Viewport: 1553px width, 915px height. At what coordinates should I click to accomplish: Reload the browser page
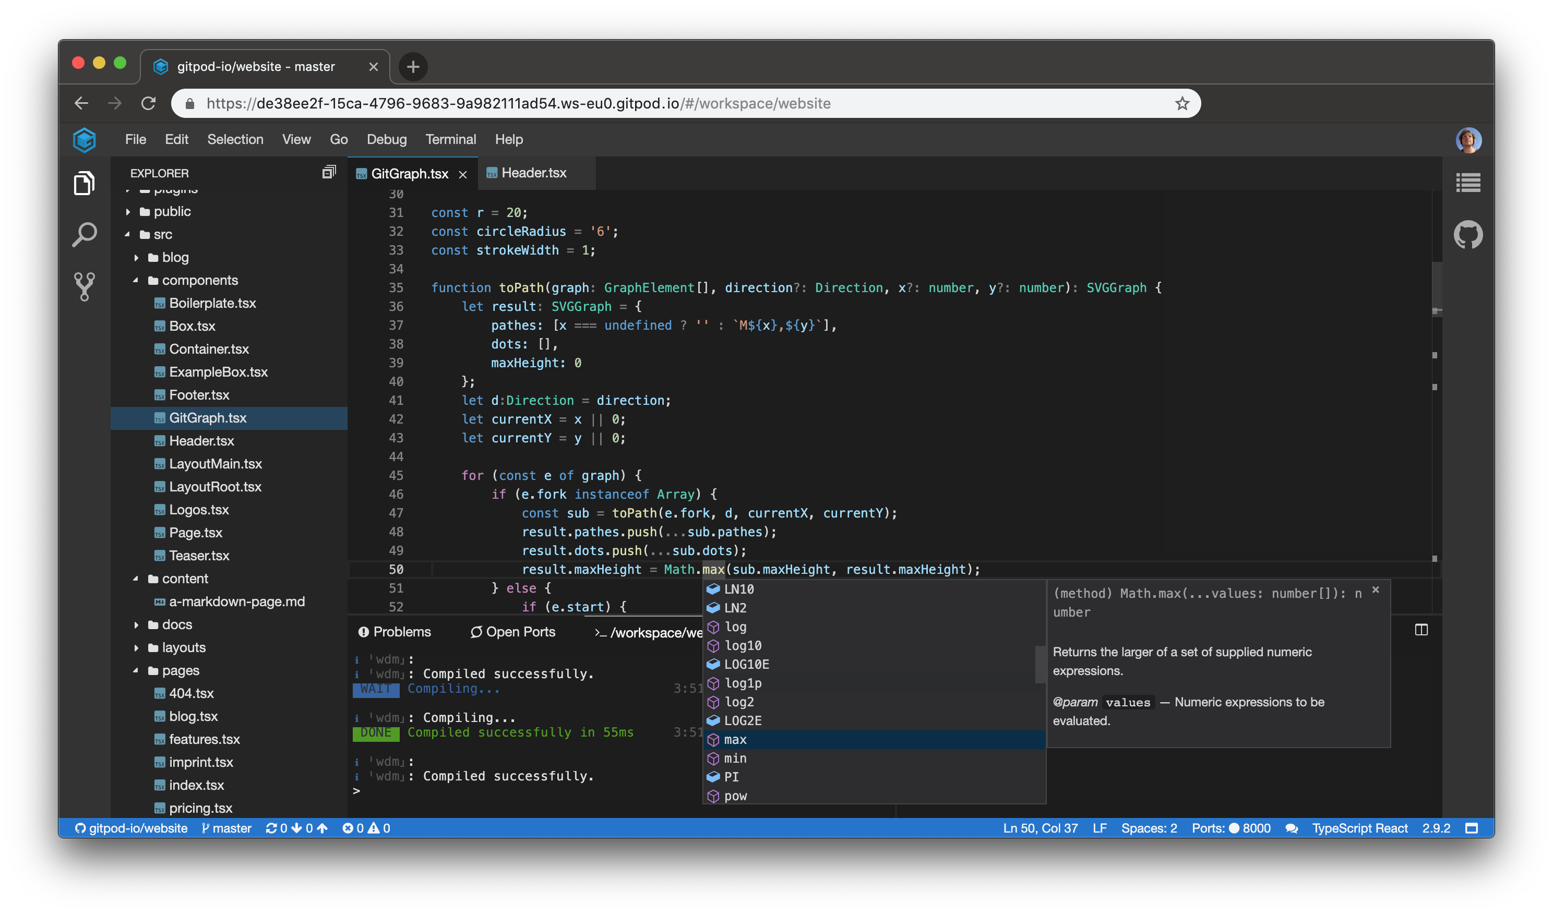(x=148, y=104)
